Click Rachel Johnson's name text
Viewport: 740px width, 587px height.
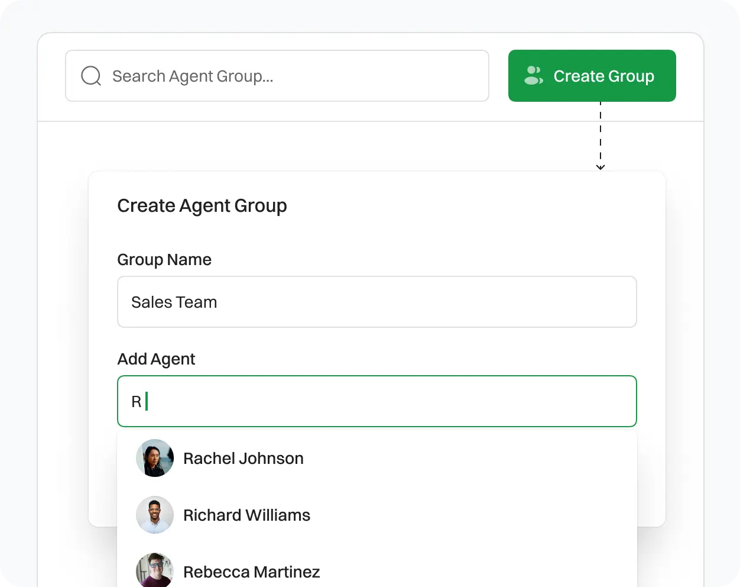[244, 458]
